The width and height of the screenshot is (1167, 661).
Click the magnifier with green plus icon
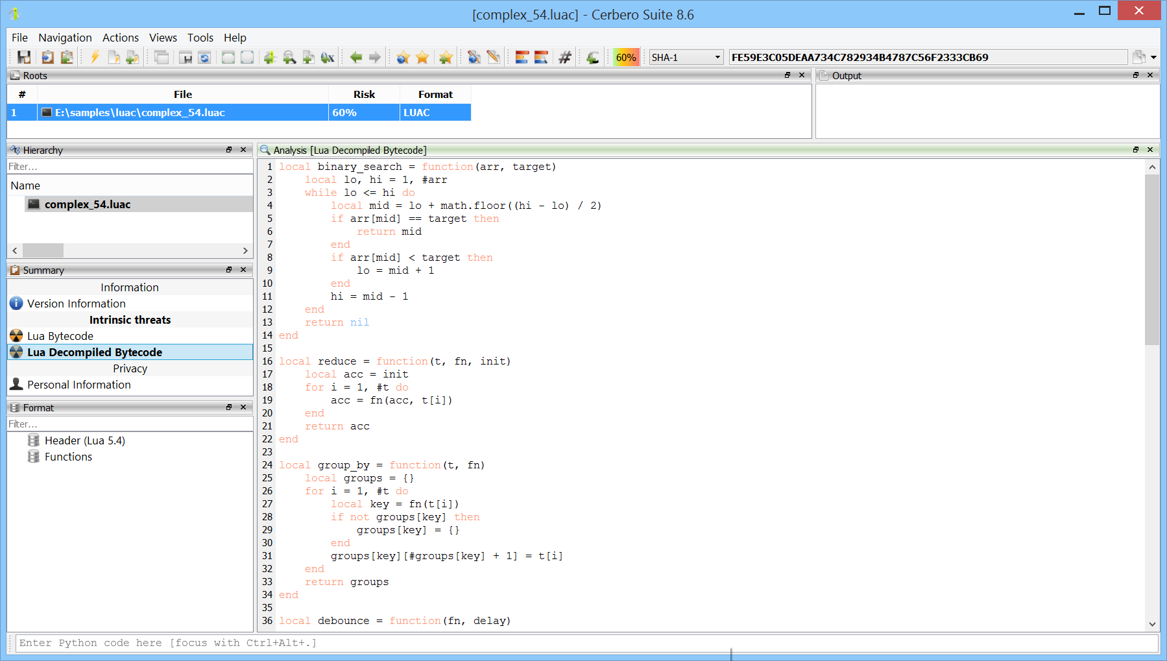(289, 58)
